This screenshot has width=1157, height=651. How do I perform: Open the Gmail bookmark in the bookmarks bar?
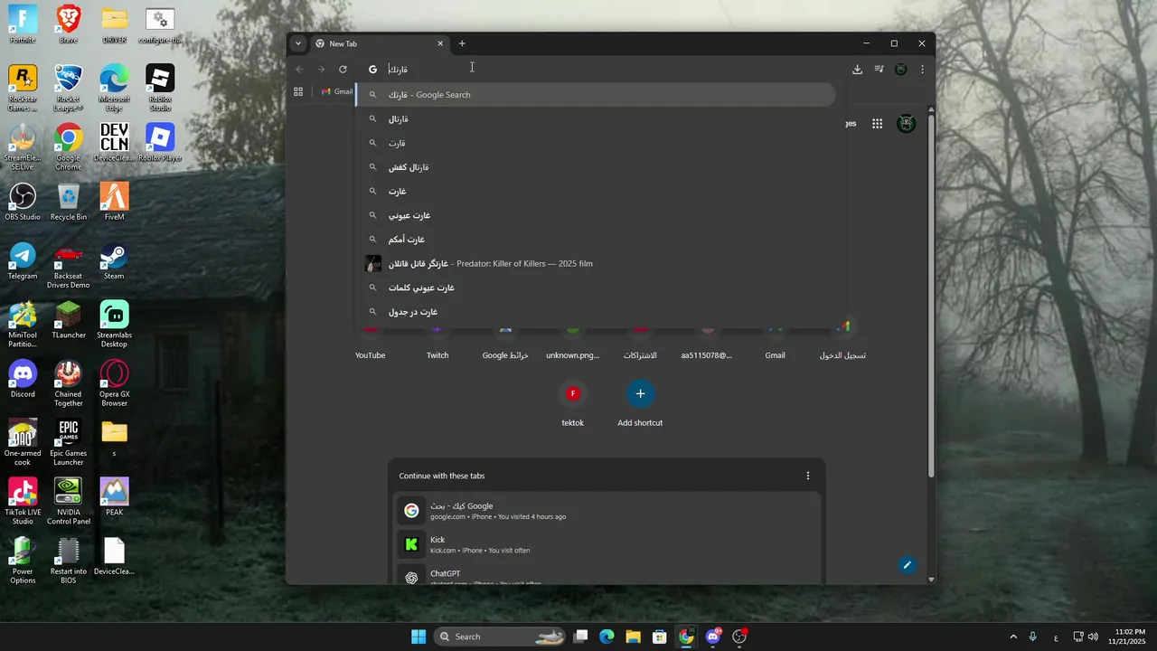click(x=336, y=91)
